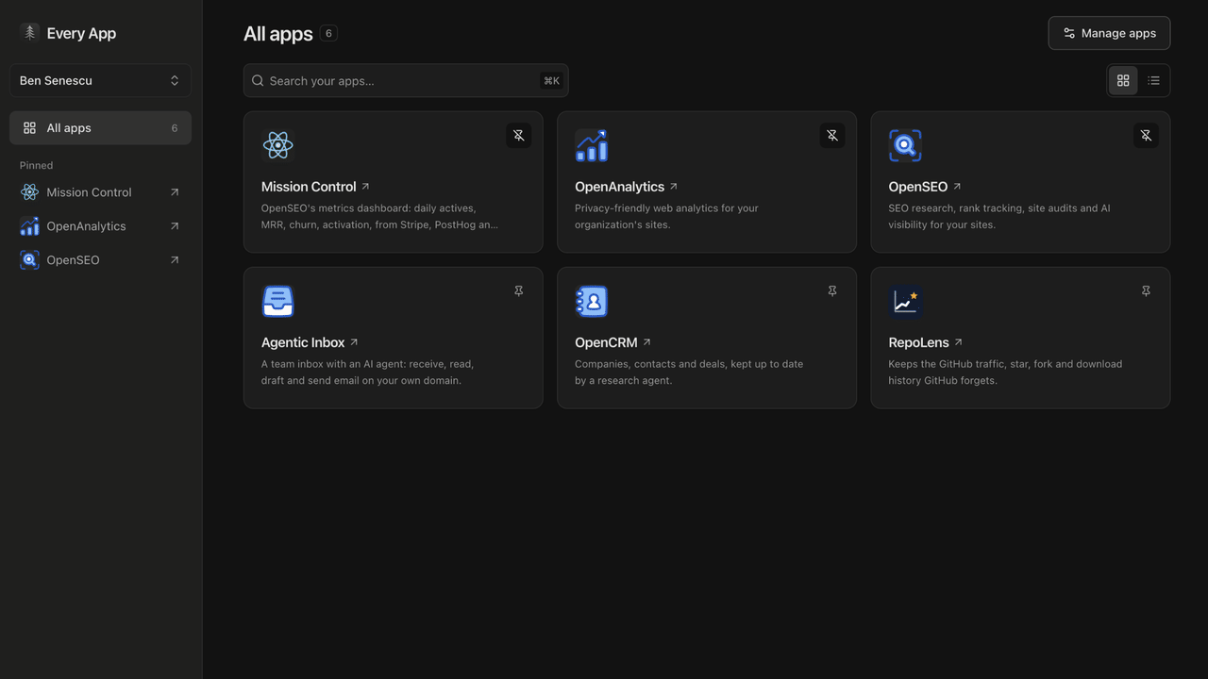The height and width of the screenshot is (679, 1208).
Task: Unpin the Mission Control card
Action: pyautogui.click(x=518, y=136)
